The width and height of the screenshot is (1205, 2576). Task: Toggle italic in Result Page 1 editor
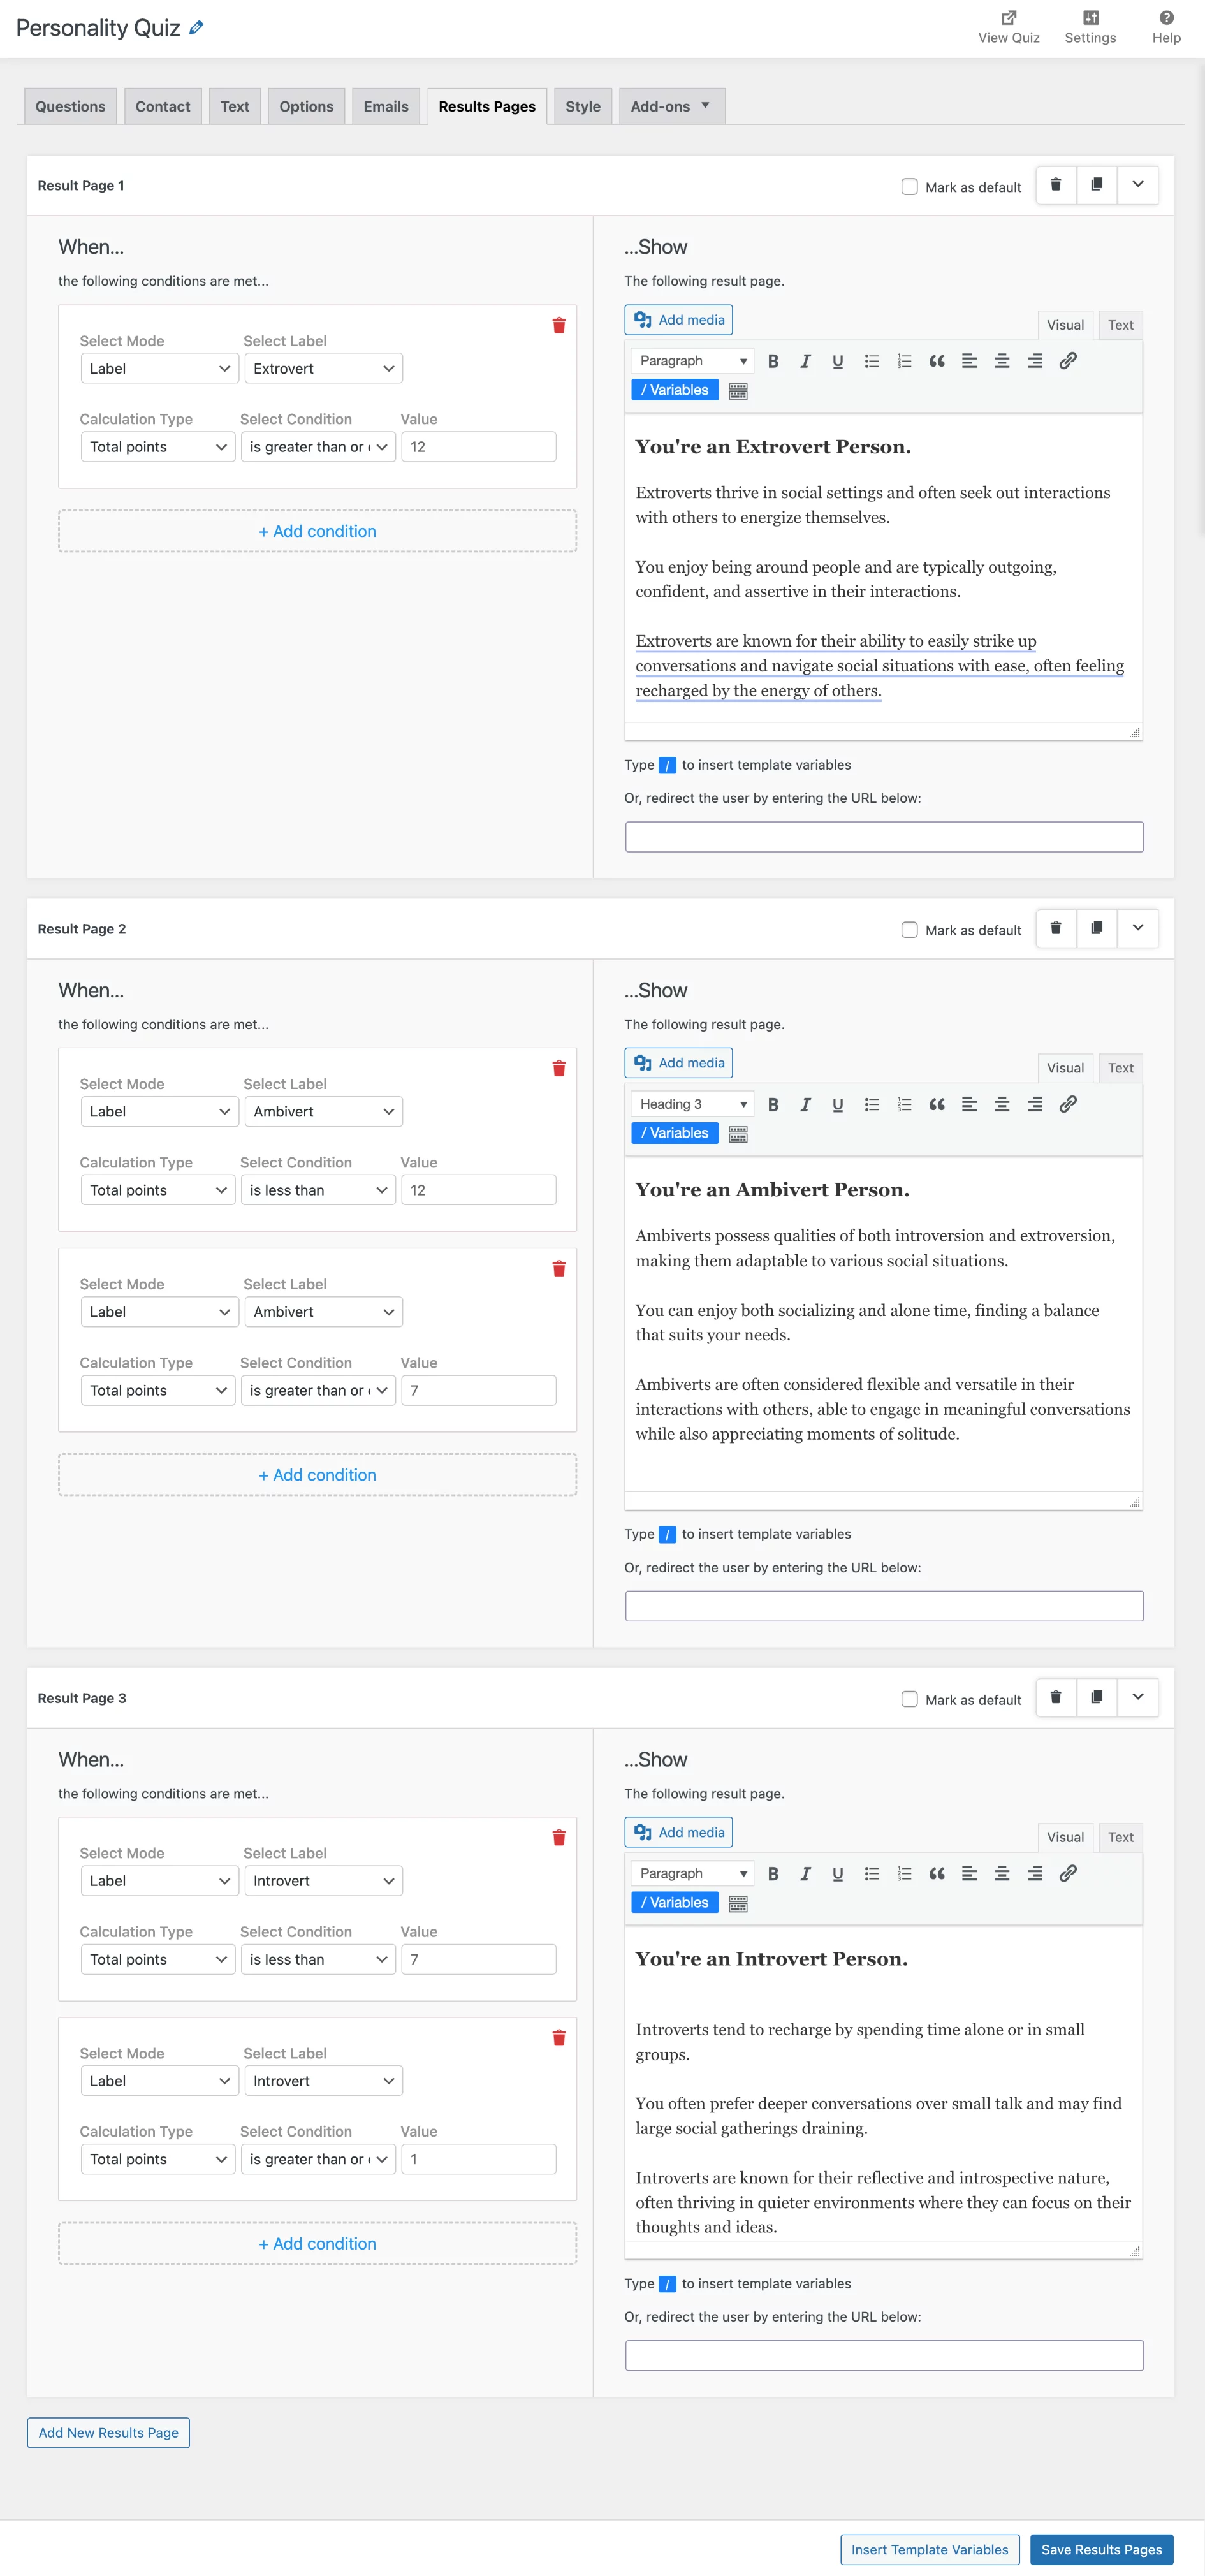805,362
